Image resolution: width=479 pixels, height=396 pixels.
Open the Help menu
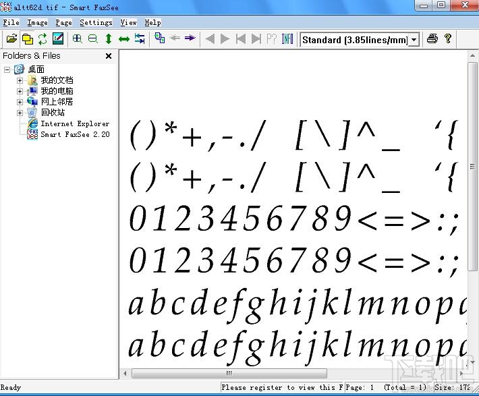click(152, 23)
